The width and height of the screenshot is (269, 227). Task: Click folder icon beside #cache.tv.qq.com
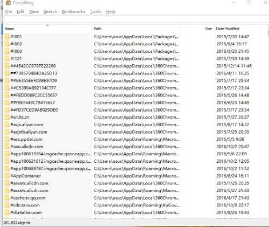(x=7, y=198)
